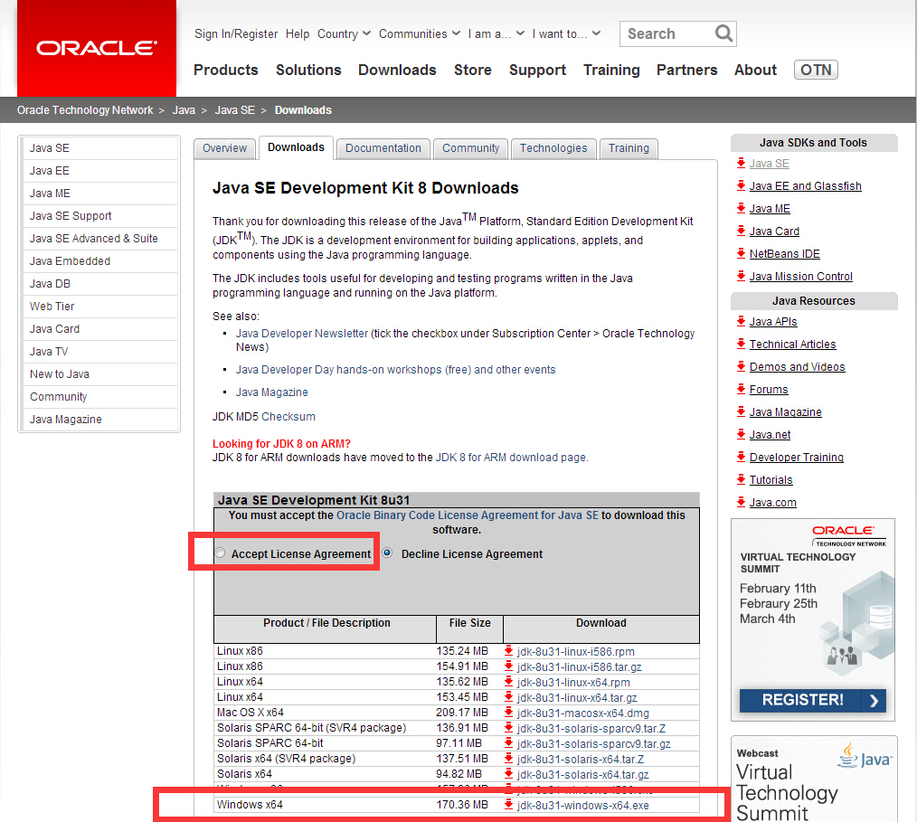The image size is (917, 822).
Task: Click download arrow icon beside jdk-8u31-solaris-x64.tar.Z
Action: tap(508, 759)
